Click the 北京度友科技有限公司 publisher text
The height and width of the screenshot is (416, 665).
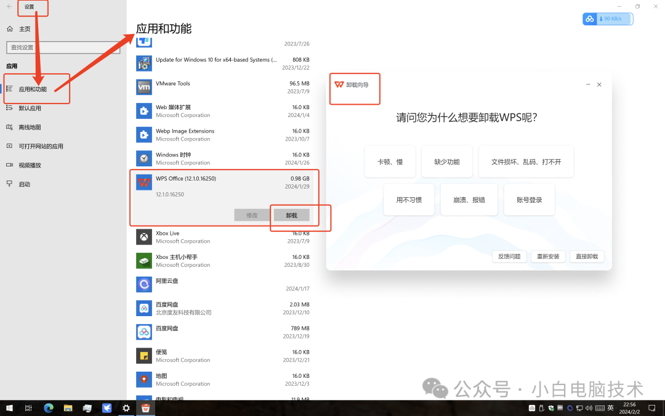pyautogui.click(x=183, y=312)
